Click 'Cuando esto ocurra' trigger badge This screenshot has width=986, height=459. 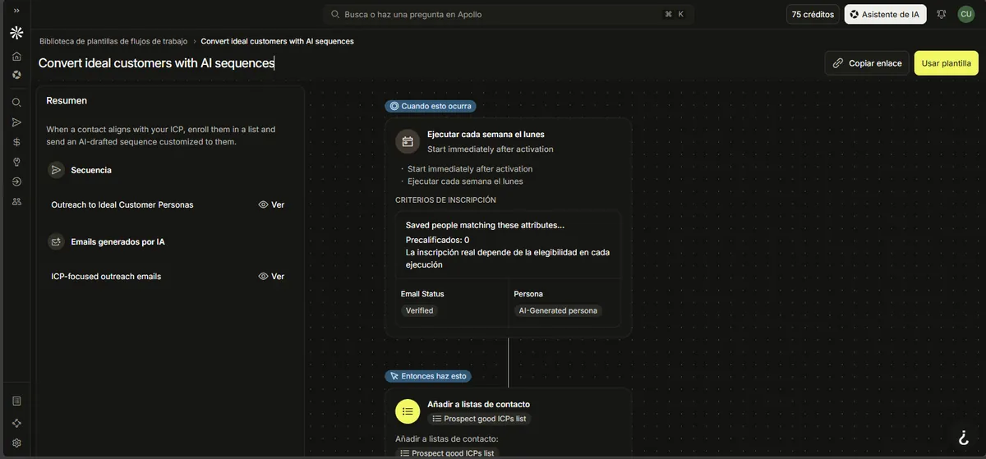point(431,106)
